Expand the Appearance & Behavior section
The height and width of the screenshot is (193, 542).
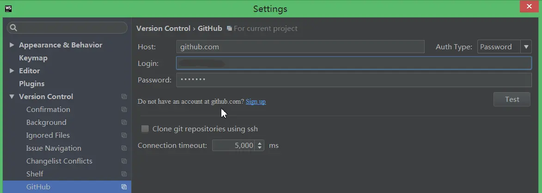12,45
